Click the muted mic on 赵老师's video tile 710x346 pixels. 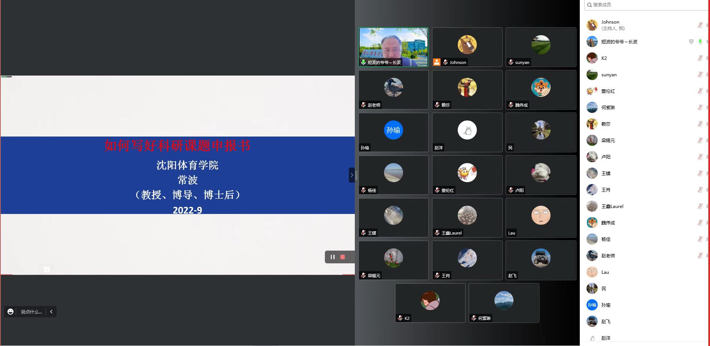click(x=363, y=105)
